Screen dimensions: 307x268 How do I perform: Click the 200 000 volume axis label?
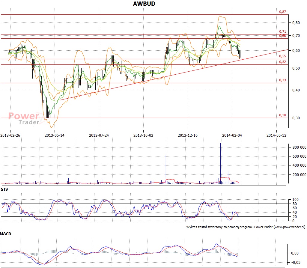click(299, 175)
